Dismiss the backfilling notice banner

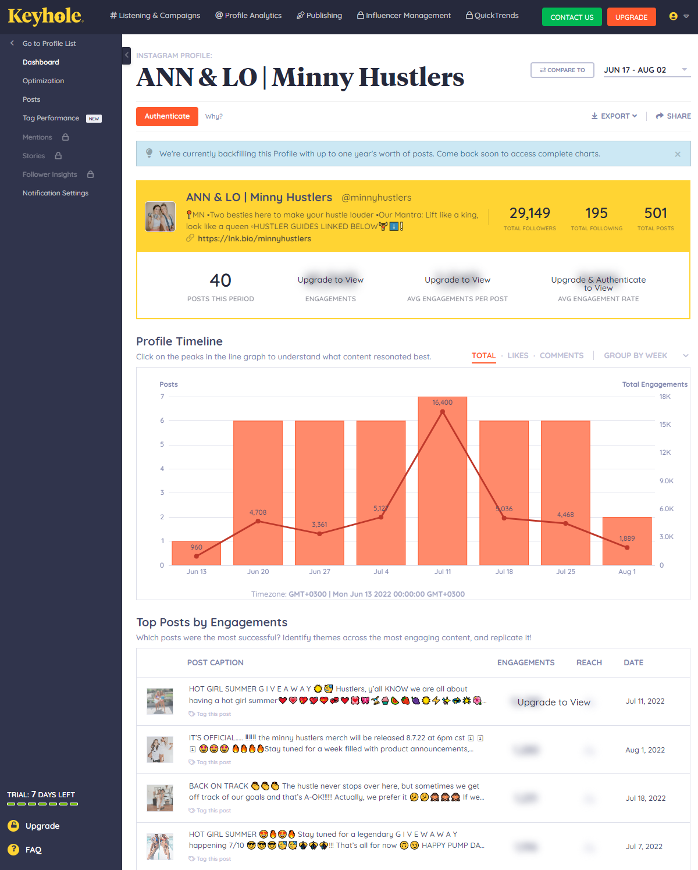click(678, 154)
